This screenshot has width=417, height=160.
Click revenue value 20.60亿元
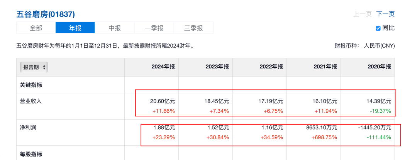tap(163, 101)
